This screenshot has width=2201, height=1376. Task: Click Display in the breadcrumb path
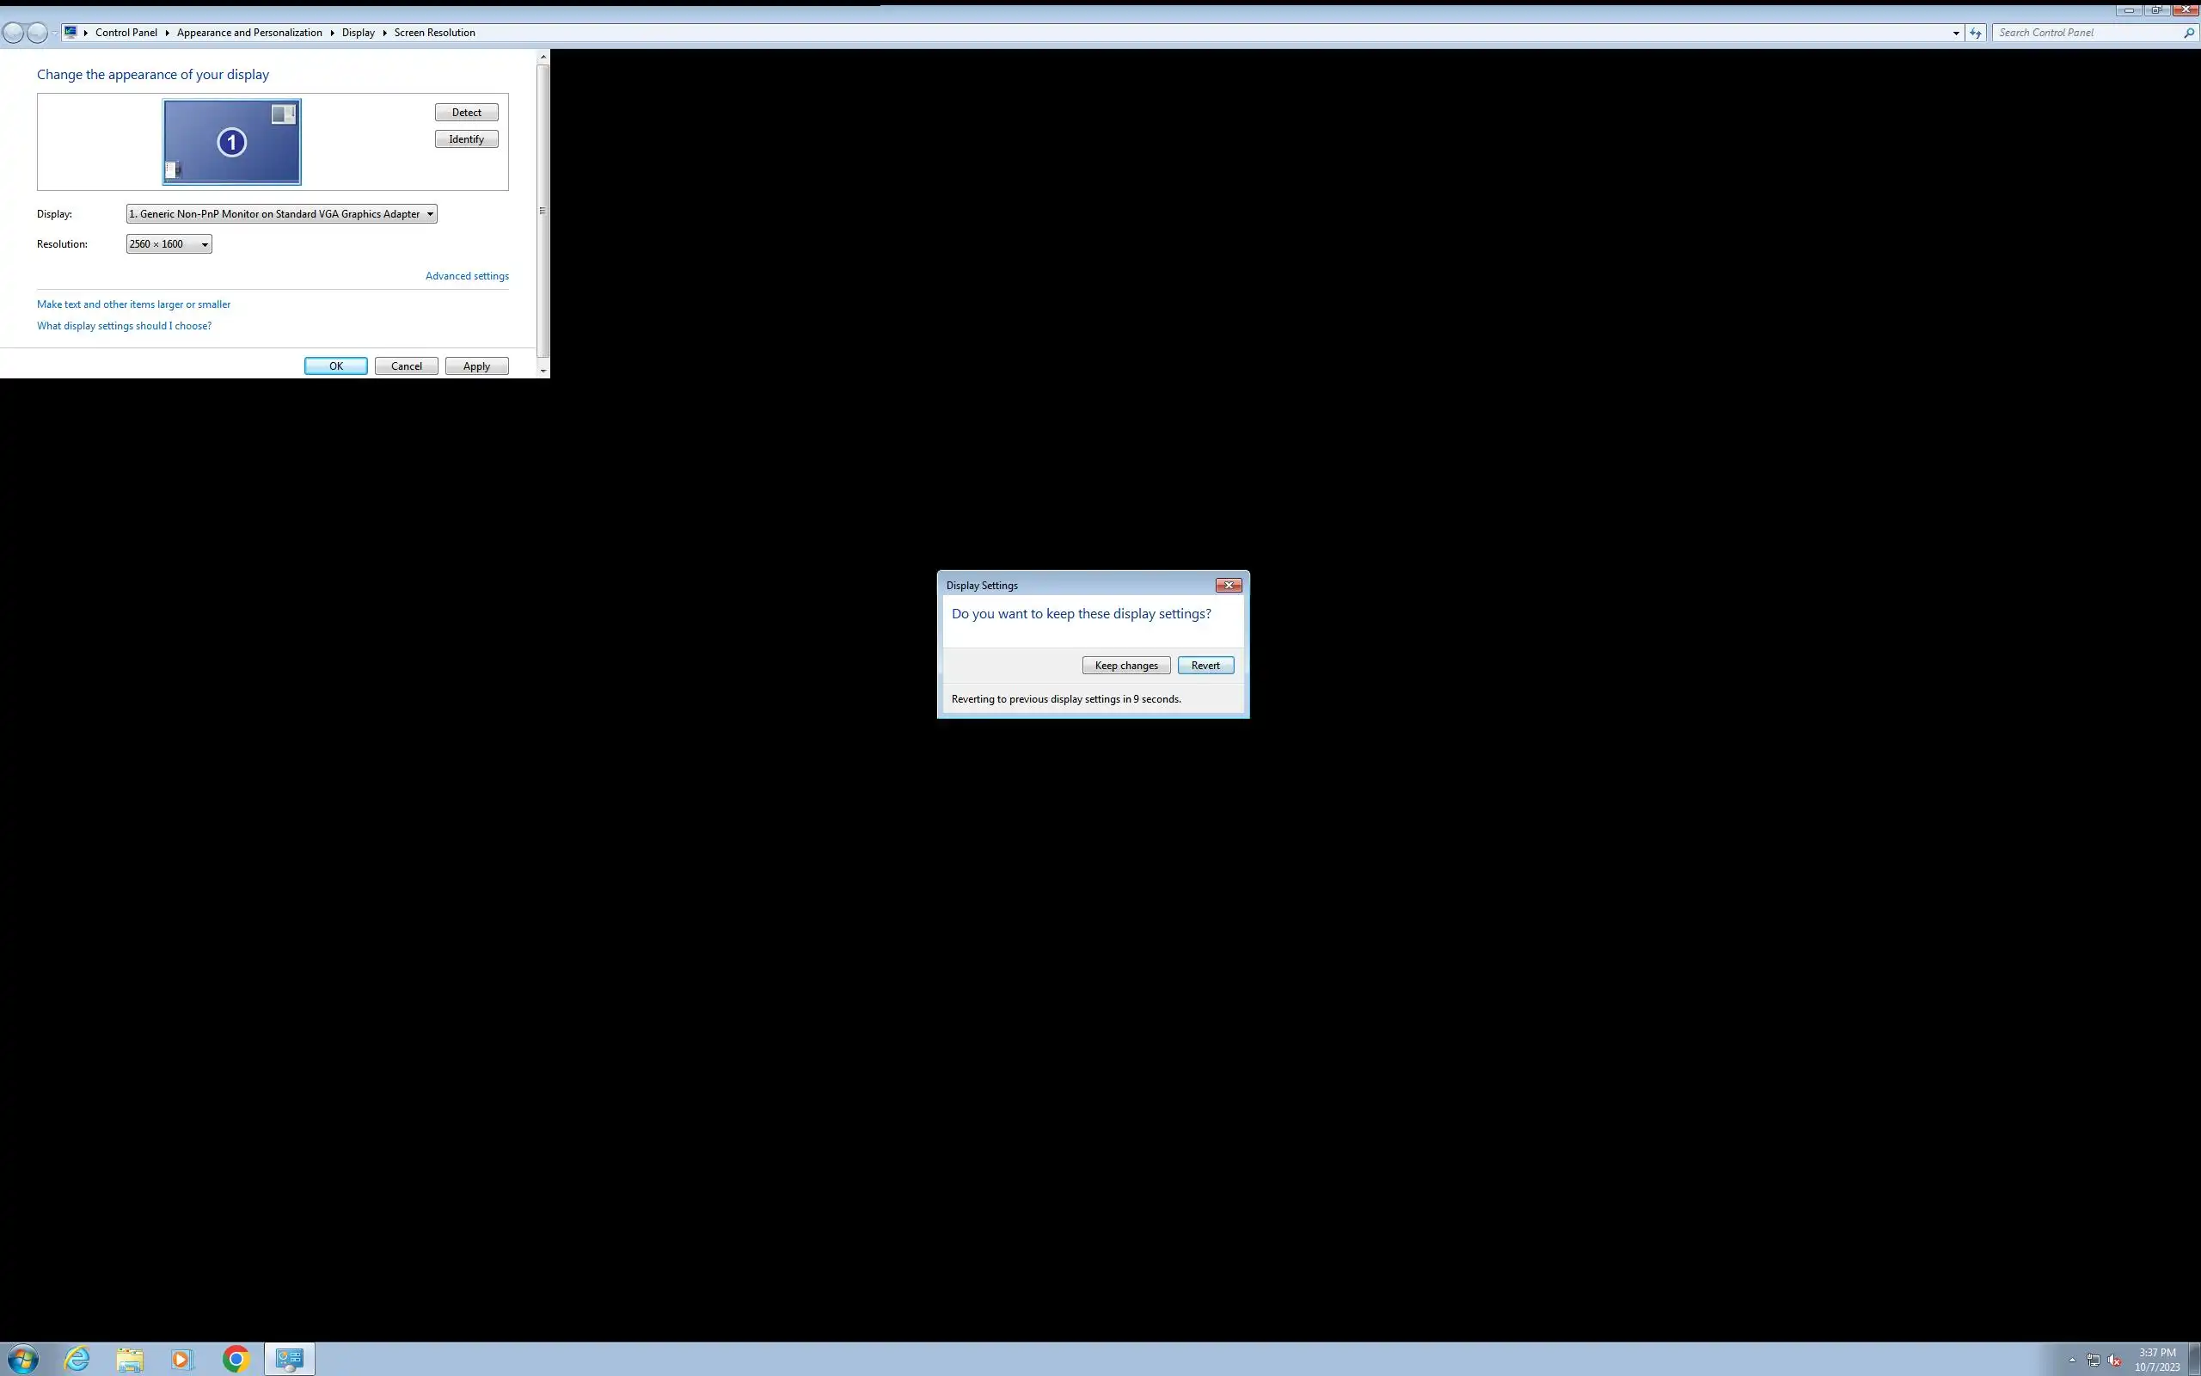coord(358,33)
